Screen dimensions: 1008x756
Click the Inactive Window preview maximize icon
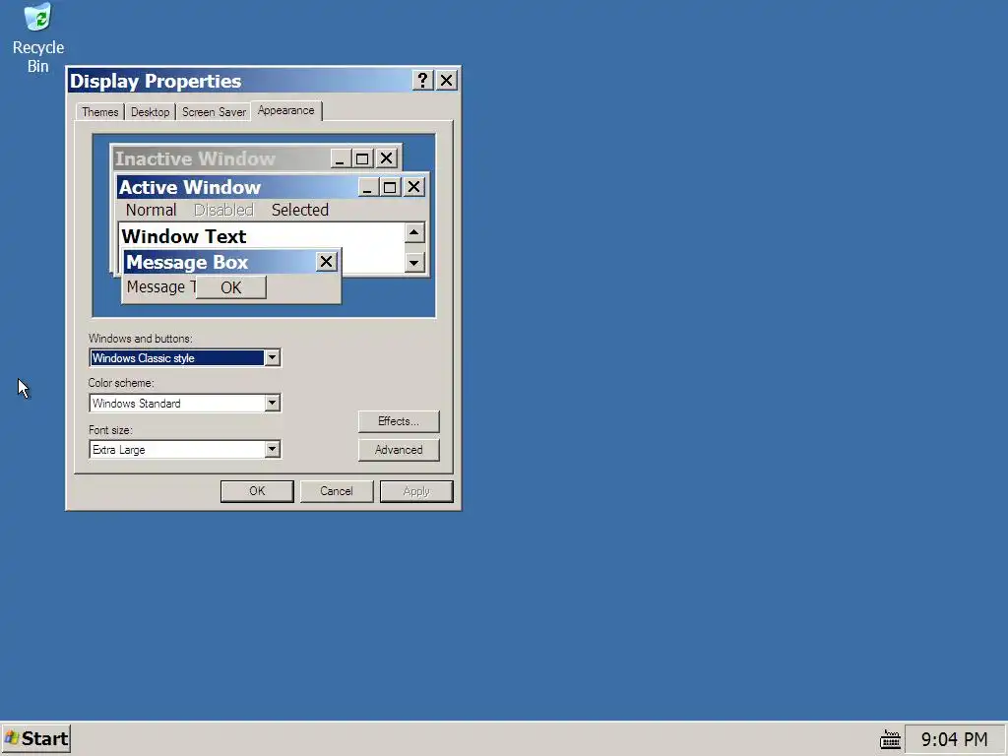click(362, 158)
